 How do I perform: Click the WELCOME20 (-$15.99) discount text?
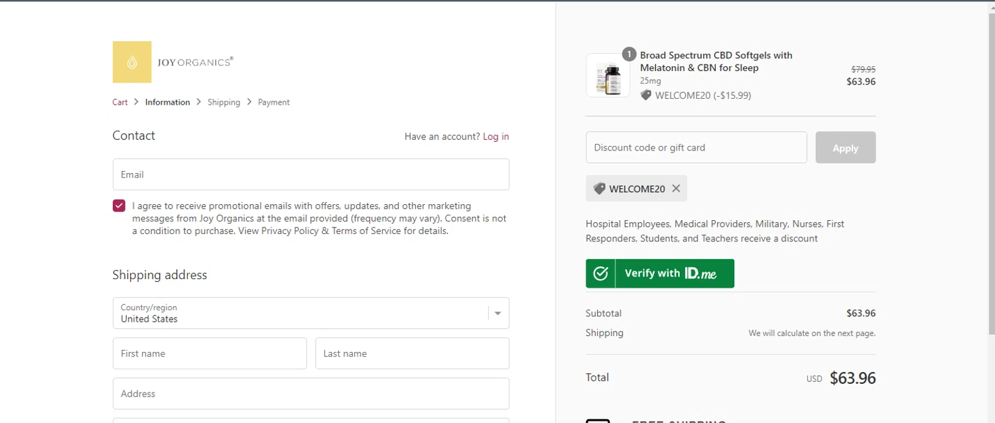(703, 95)
